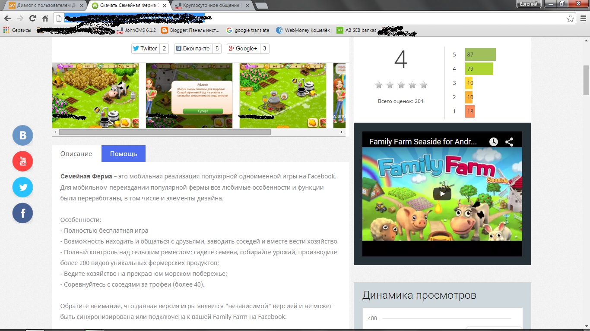Click the 4-star bar showing 79
590x331 pixels.
pyautogui.click(x=479, y=69)
